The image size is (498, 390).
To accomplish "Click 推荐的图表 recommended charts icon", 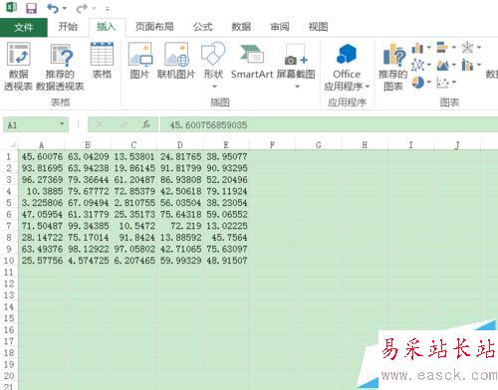I will point(394,54).
